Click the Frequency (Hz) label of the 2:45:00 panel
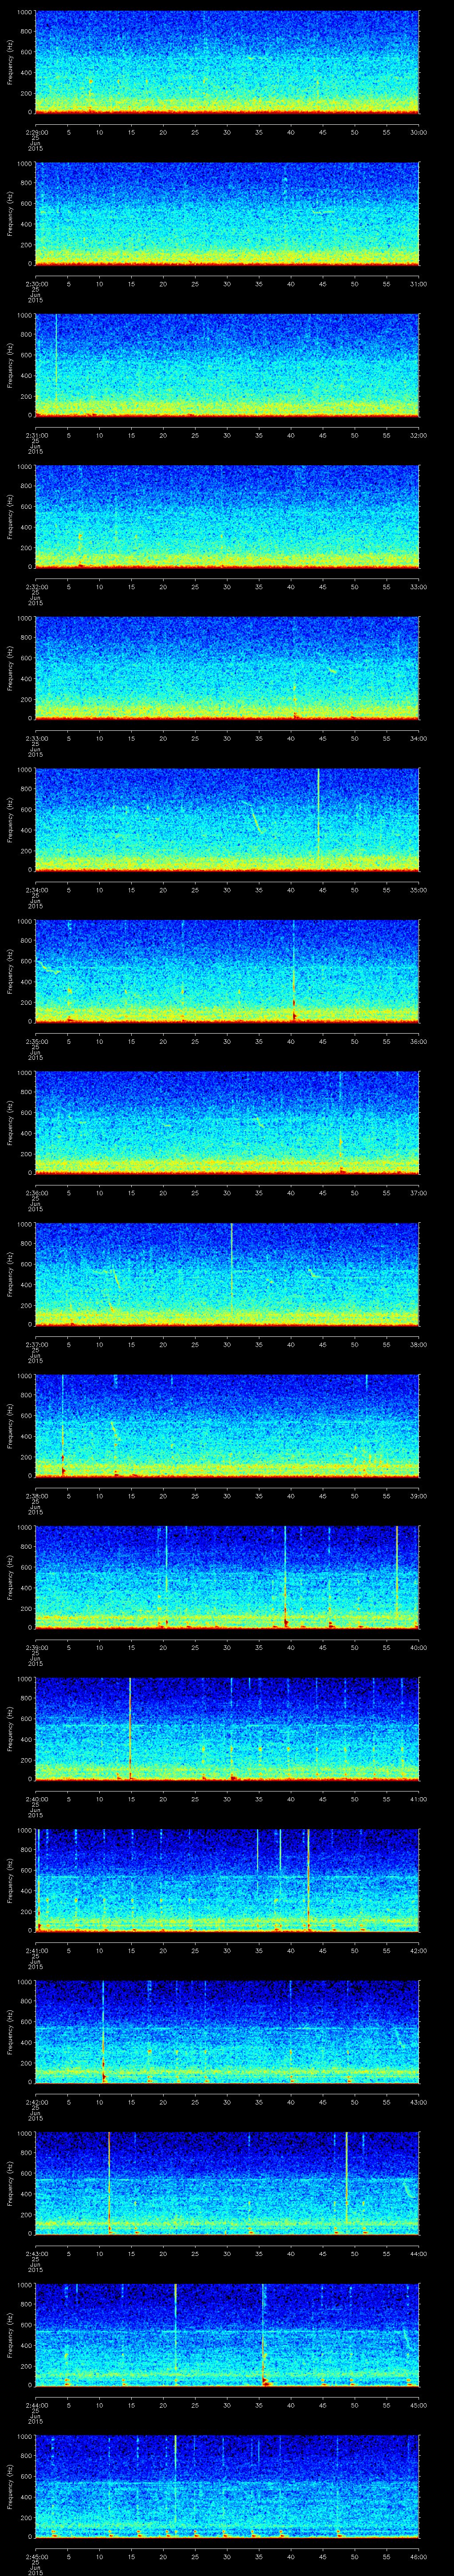Viewport: 454px width, 2576px height. [x=10, y=2486]
